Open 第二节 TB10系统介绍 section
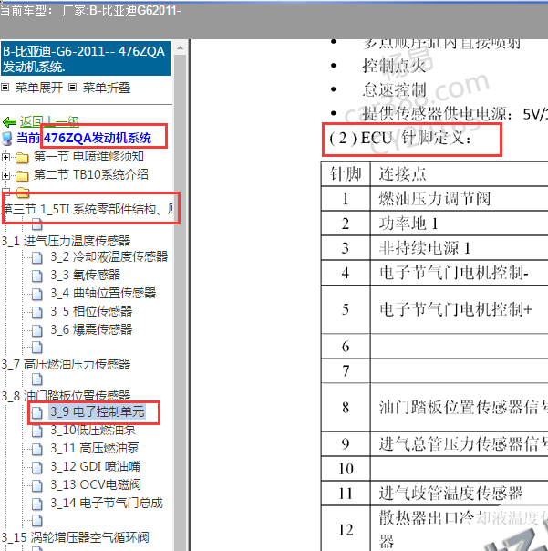The height and width of the screenshot is (551, 548). [x=90, y=174]
